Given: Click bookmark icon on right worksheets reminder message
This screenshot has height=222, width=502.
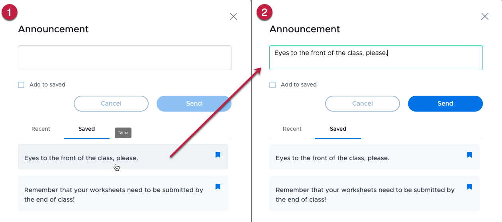Looking at the screenshot, I should coord(469,187).
